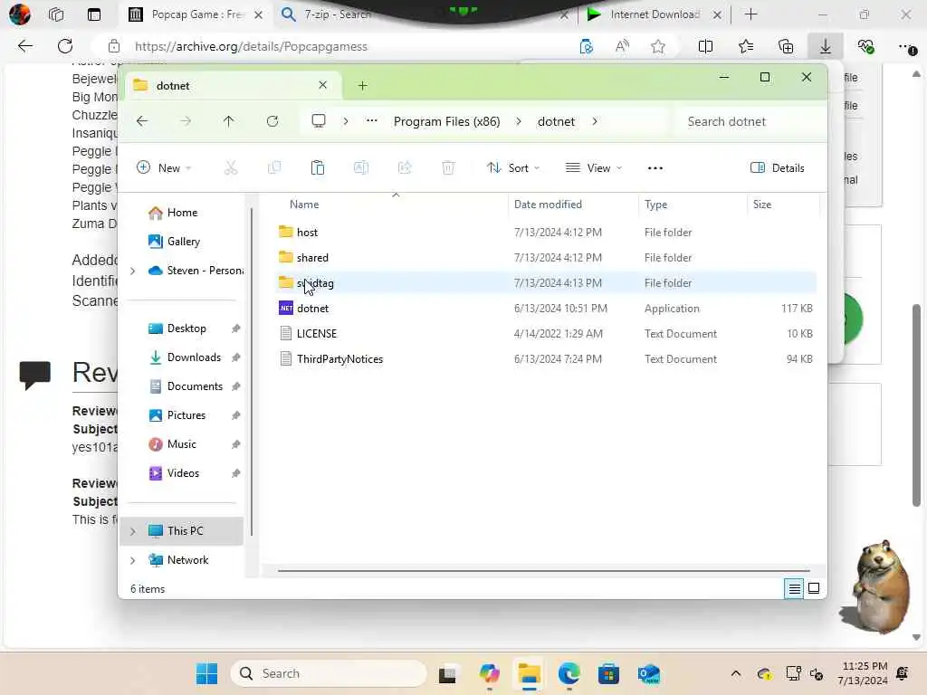Select the host folder
Screen dimensions: 927x695
(547, 233)
